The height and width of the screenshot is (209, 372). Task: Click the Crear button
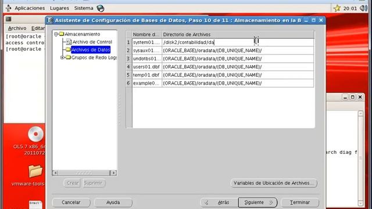pyautogui.click(x=72, y=183)
